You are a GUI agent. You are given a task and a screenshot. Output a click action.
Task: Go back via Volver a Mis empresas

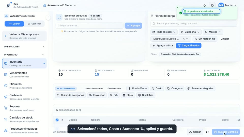[24, 36]
